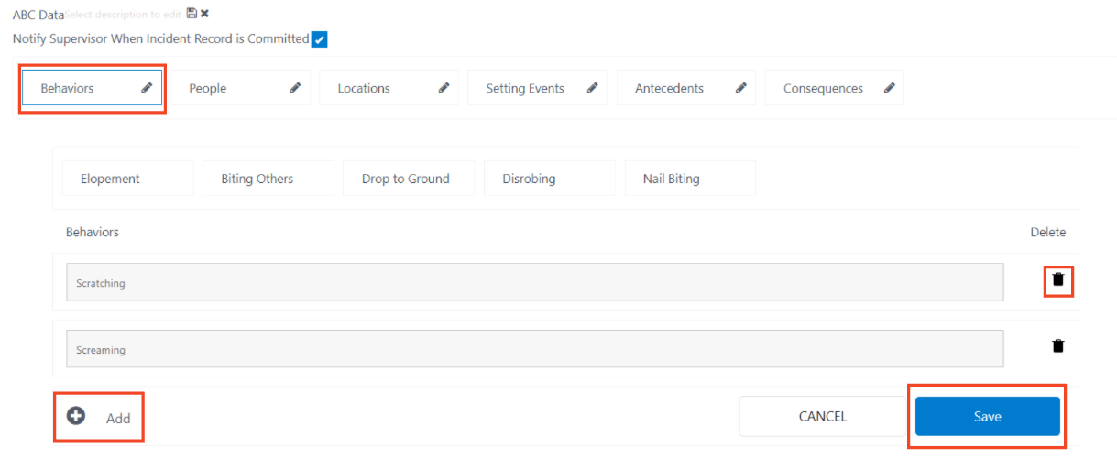Click pencil edit icon on People tab
The height and width of the screenshot is (459, 1117).
[x=295, y=88]
